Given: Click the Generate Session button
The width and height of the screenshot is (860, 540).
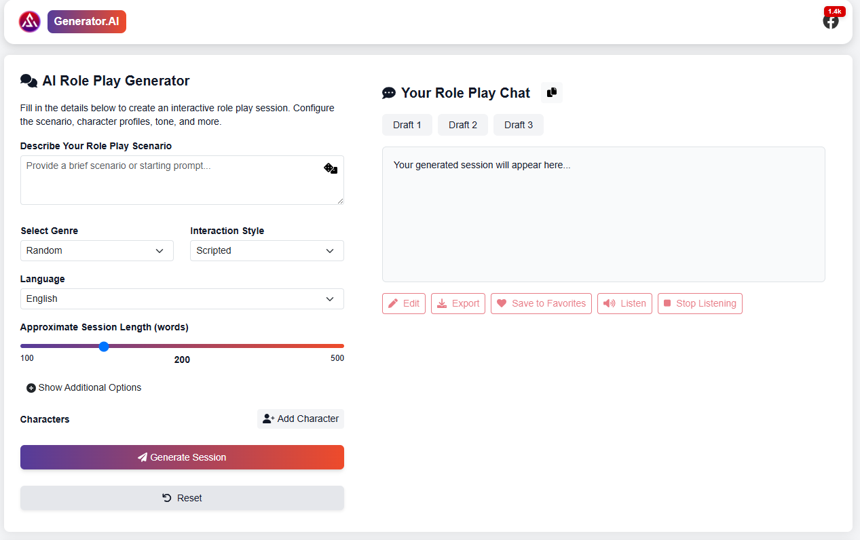Looking at the screenshot, I should (x=182, y=457).
